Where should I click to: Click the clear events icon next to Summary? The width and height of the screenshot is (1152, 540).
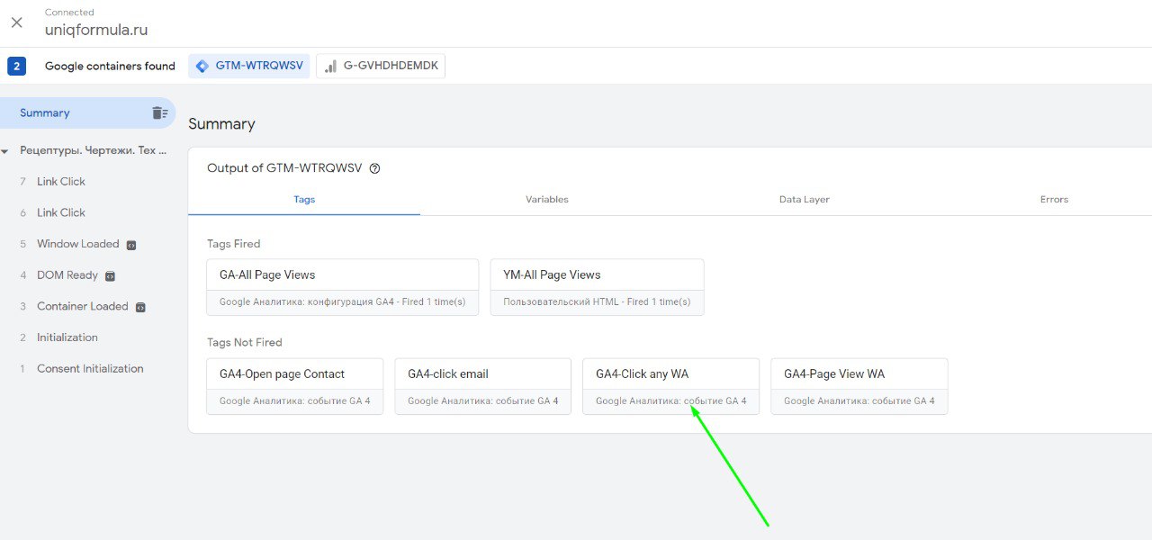(159, 112)
